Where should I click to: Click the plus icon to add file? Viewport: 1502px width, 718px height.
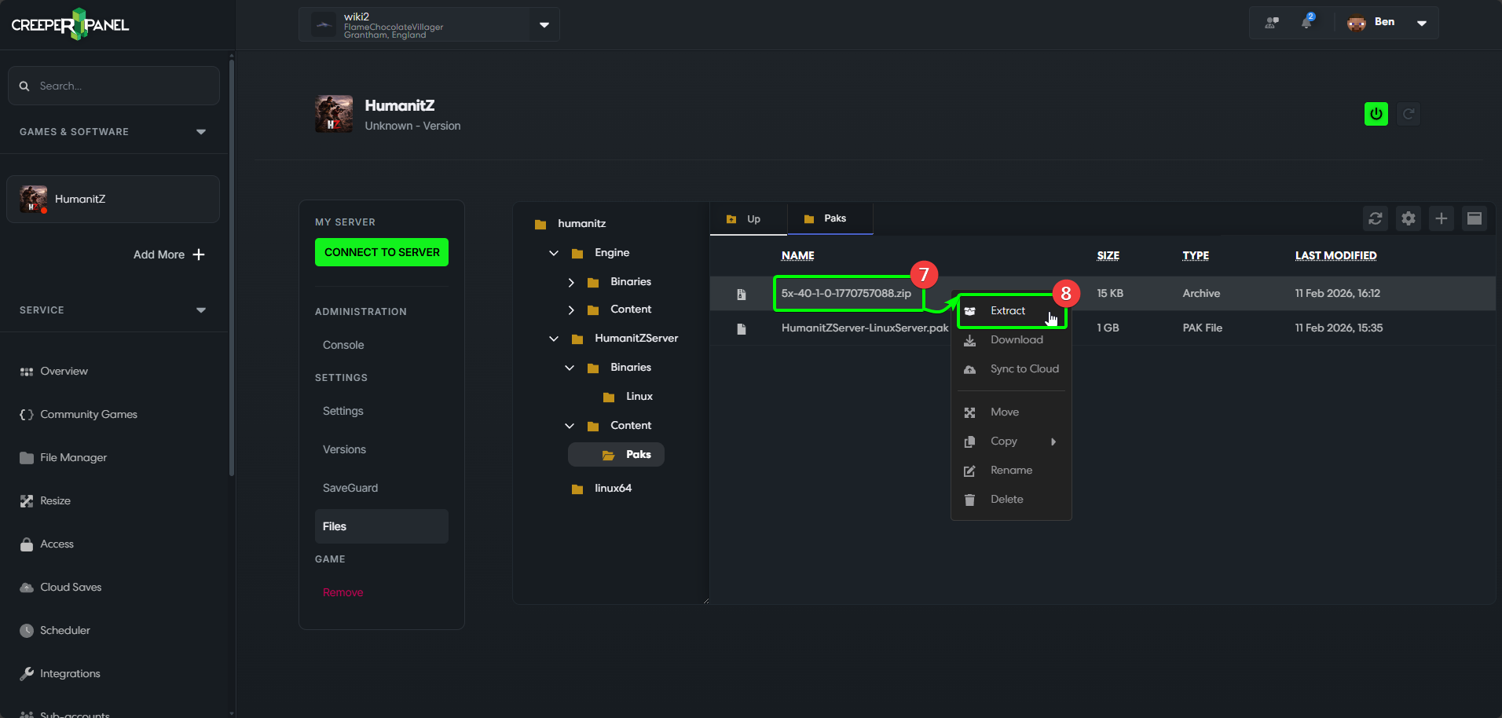click(x=1441, y=218)
